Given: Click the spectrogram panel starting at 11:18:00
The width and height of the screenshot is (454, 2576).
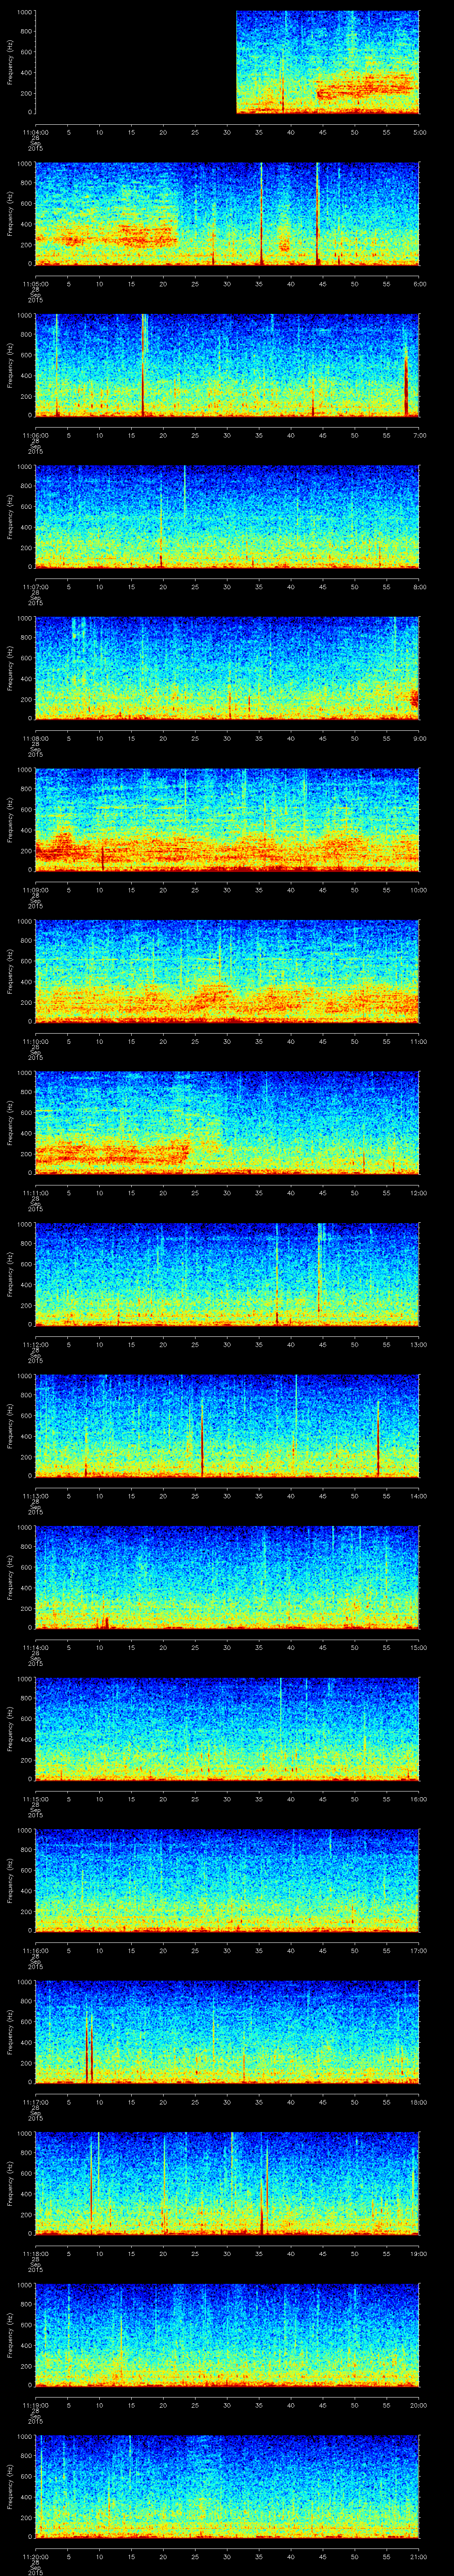Looking at the screenshot, I should pyautogui.click(x=227, y=2183).
